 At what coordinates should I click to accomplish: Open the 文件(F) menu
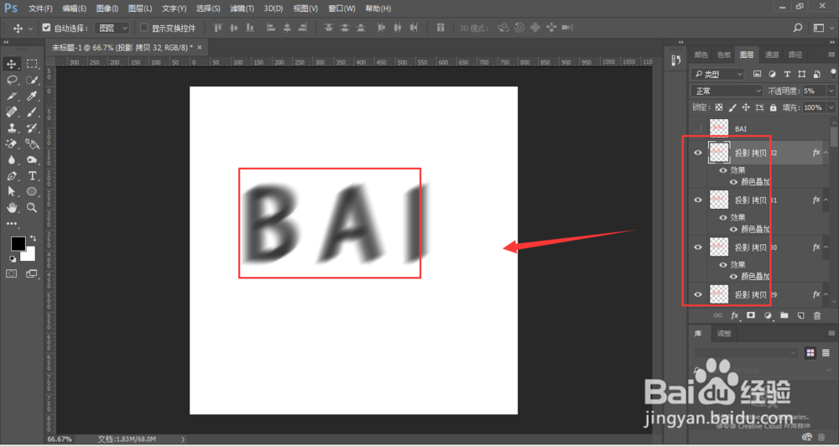40,8
